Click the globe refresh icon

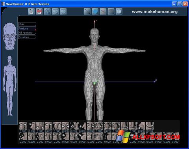tap(47, 11)
